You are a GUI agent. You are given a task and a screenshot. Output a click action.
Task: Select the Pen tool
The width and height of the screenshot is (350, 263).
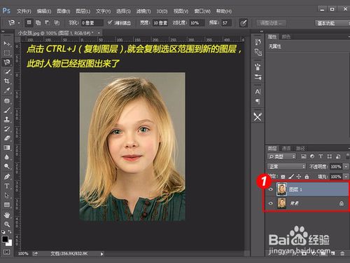click(x=7, y=176)
